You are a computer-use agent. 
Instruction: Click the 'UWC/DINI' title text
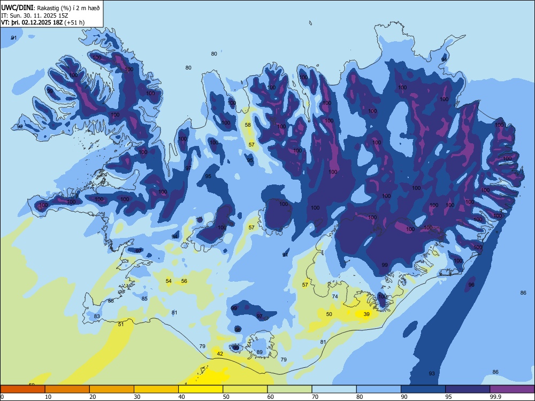click(x=17, y=8)
